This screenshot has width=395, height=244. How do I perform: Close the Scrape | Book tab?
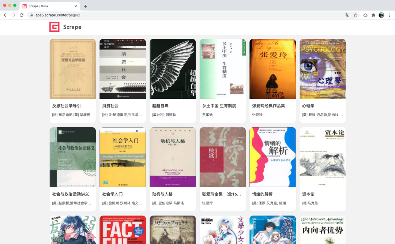[76, 6]
